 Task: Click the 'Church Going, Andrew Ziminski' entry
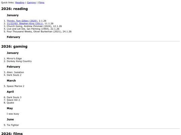(34, 26)
